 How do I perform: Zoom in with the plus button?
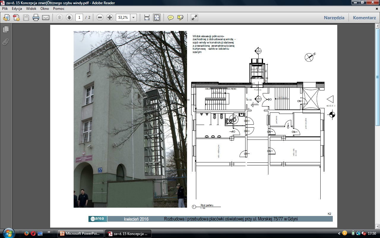click(x=110, y=18)
